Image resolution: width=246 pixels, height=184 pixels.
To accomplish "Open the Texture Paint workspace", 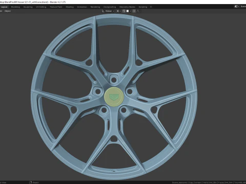I will point(56,7).
